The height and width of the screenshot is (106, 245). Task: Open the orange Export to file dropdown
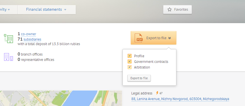point(153,38)
